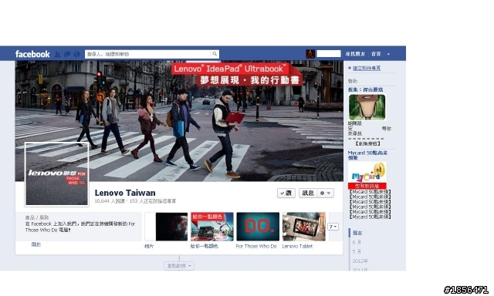This screenshot has height=296, width=494.
Task: Focus the Facebook search field
Action: point(147,54)
